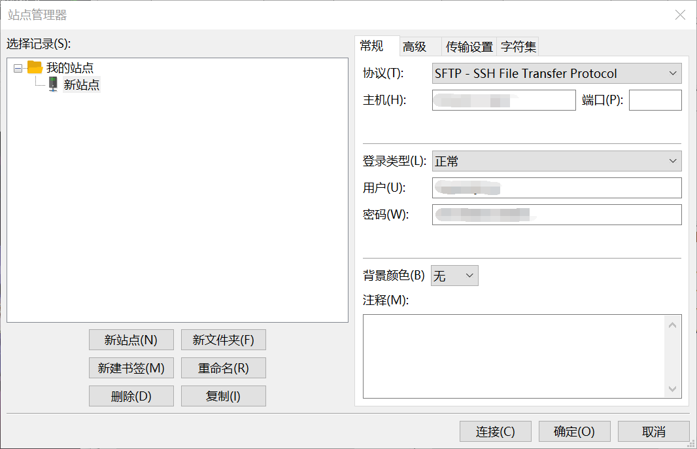Click the 端口 input field

[x=654, y=99]
